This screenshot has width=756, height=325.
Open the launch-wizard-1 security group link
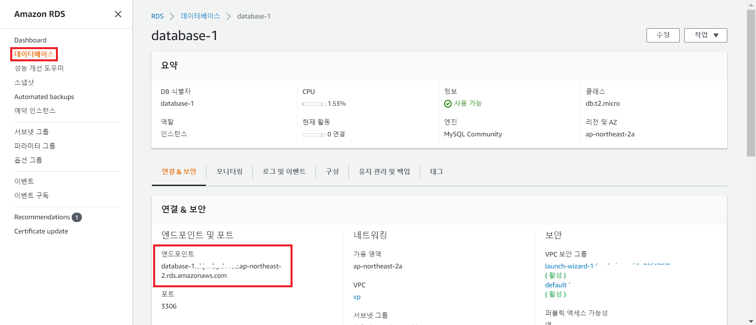coord(569,266)
